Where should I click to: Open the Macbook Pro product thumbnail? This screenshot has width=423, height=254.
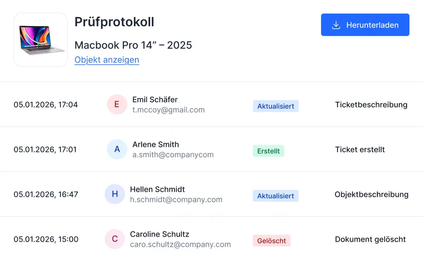(x=41, y=40)
